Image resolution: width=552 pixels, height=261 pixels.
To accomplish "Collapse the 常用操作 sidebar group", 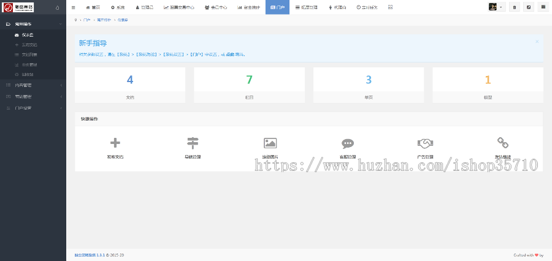I will pyautogui.click(x=33, y=24).
